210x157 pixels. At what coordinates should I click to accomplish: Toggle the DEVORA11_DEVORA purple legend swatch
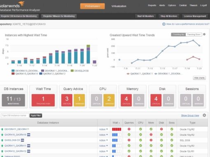coord(43,71)
